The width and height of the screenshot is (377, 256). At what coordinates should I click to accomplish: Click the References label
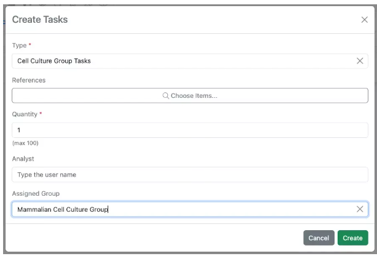[x=28, y=80]
